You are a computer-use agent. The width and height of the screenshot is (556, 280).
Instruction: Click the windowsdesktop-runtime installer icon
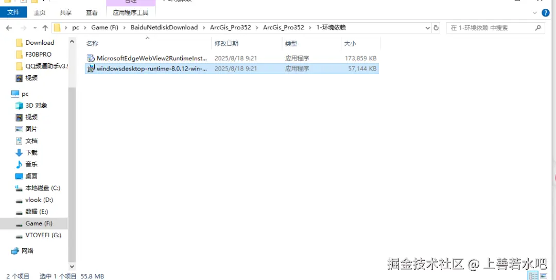(91, 69)
